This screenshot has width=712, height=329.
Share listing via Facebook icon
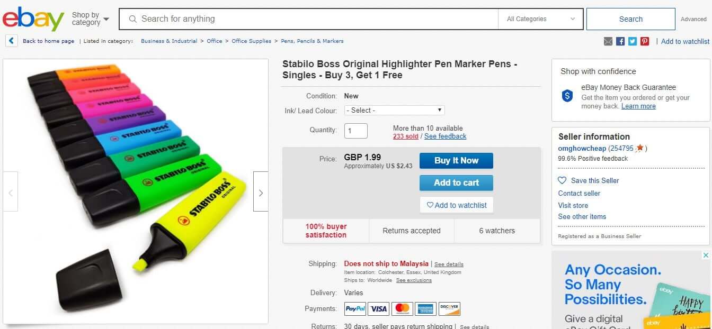(620, 41)
